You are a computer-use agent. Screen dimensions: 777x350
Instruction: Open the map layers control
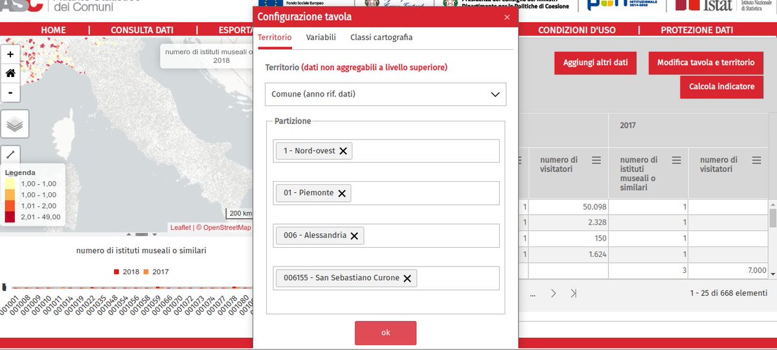tap(14, 124)
